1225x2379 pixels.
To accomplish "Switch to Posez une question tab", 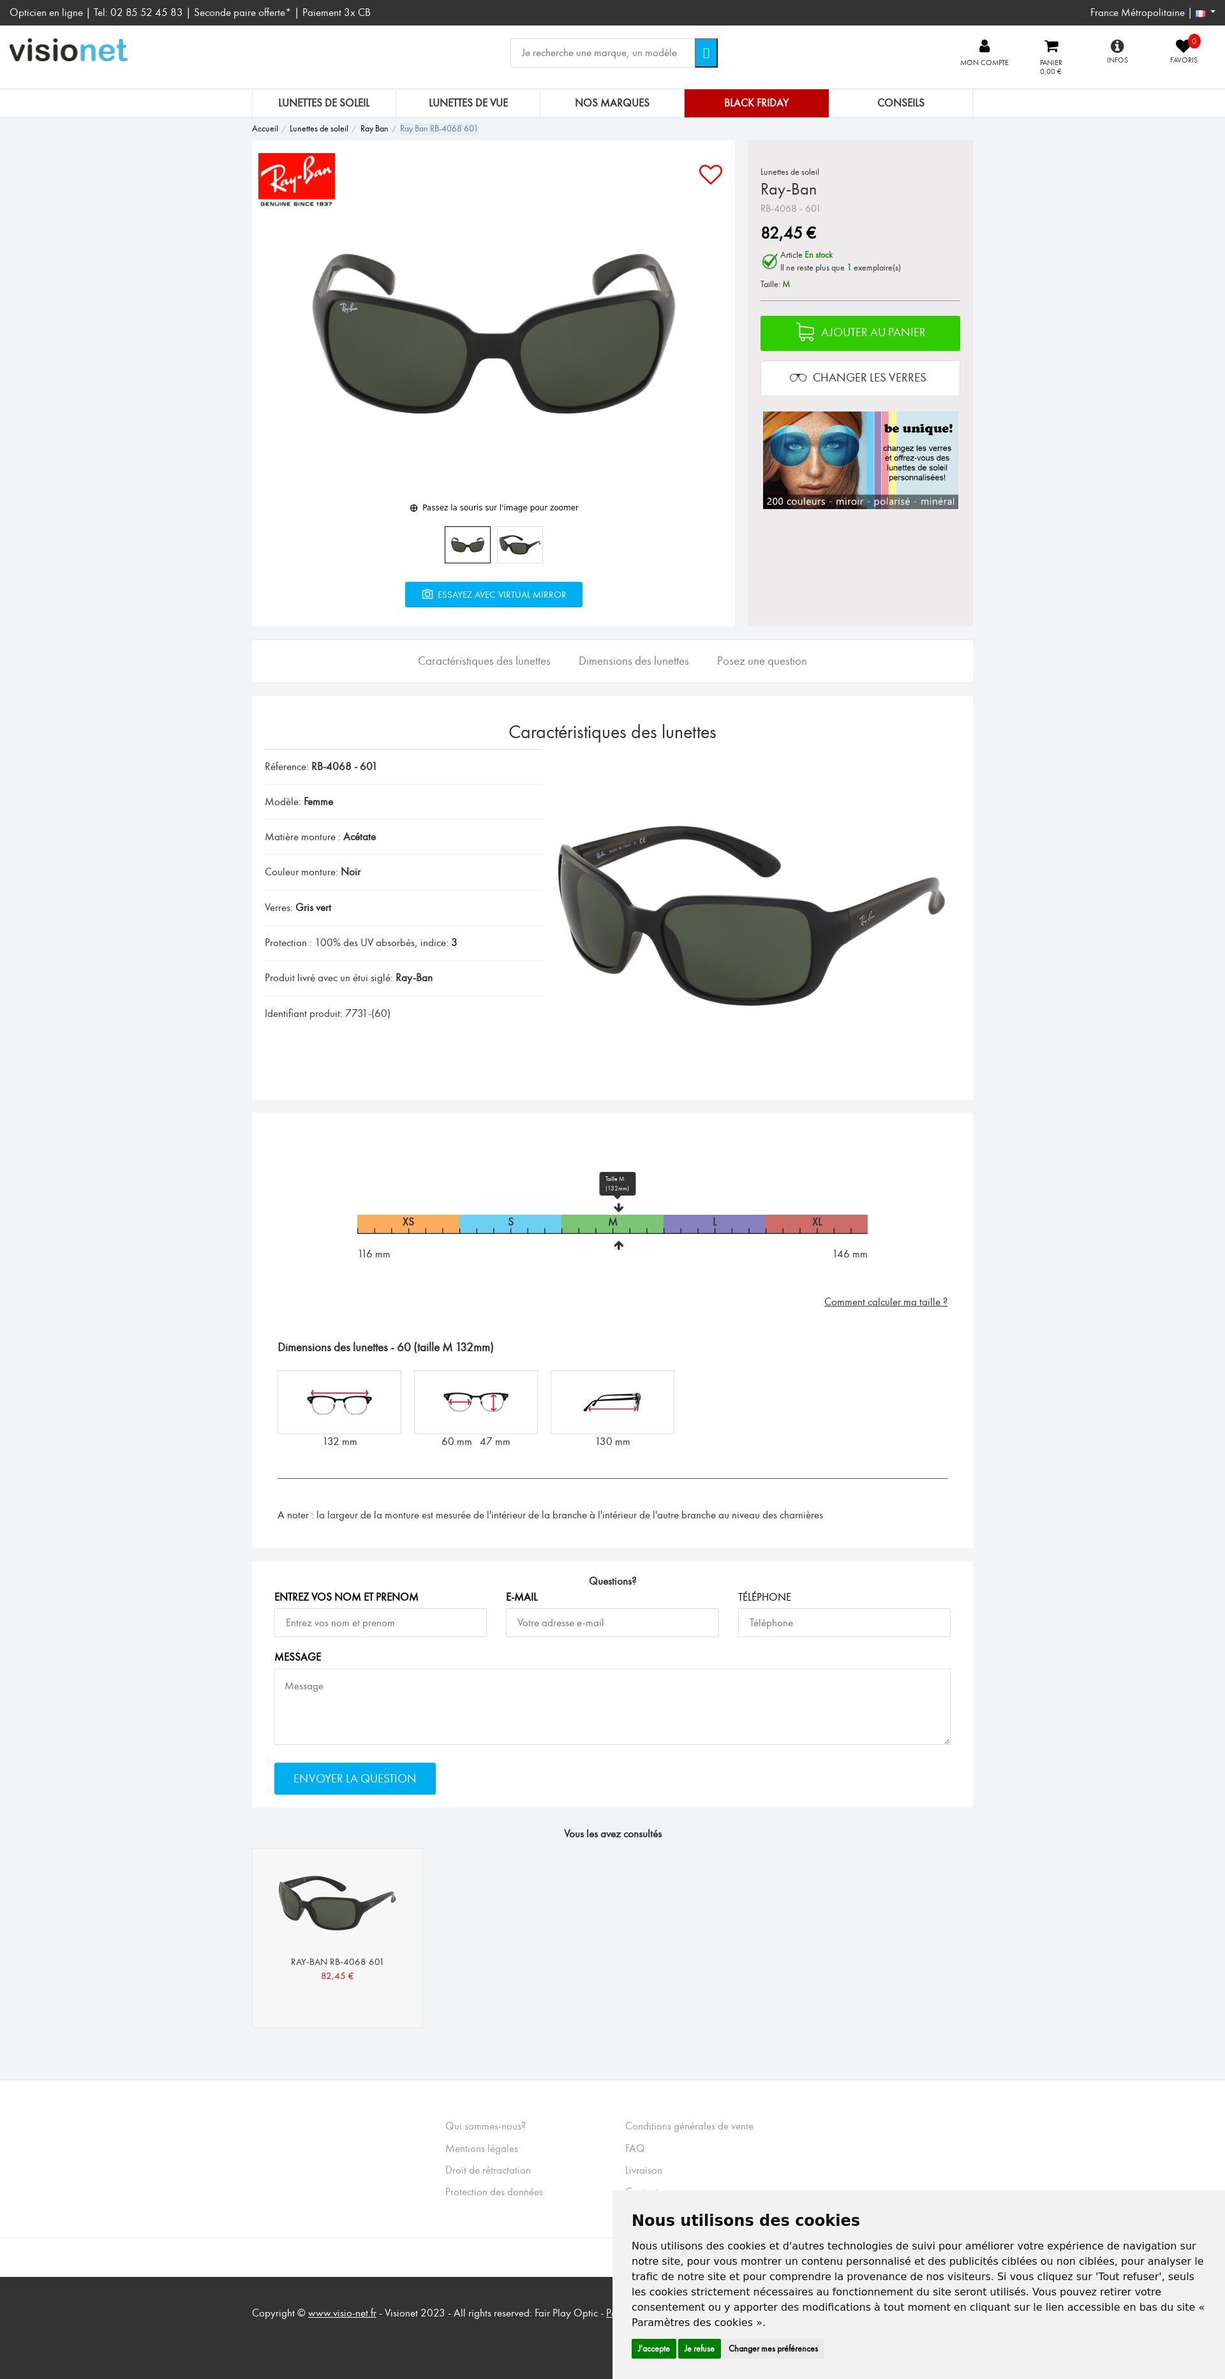I will tap(762, 661).
